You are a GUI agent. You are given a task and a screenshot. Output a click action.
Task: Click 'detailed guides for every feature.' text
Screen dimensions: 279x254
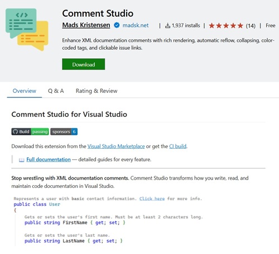(x=115, y=159)
